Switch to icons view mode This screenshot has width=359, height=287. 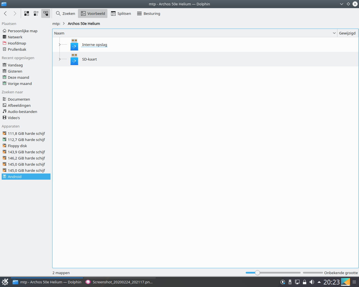27,13
